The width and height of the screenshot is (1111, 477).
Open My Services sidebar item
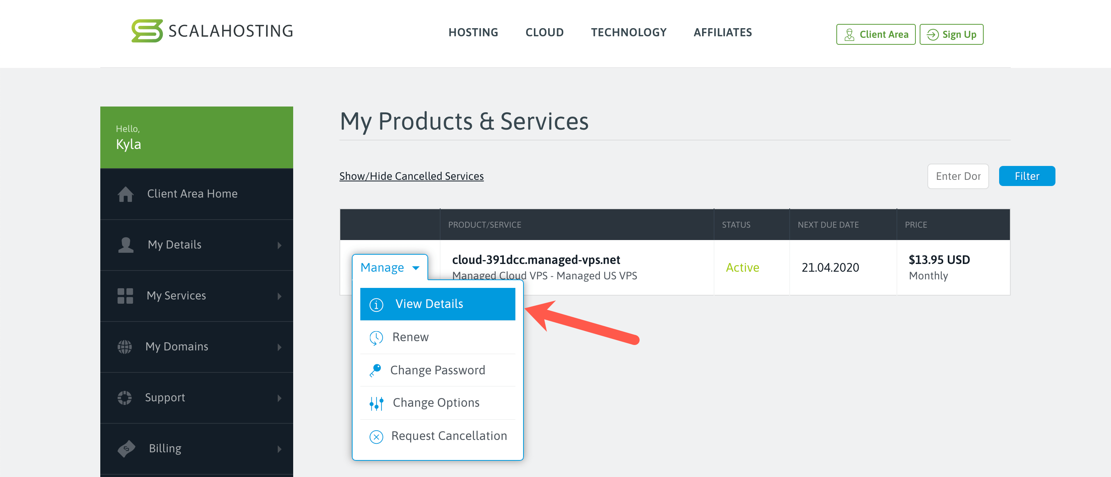[x=196, y=296]
